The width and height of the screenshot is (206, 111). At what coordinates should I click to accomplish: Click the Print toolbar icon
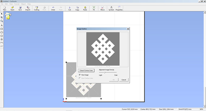(x=44, y=8)
